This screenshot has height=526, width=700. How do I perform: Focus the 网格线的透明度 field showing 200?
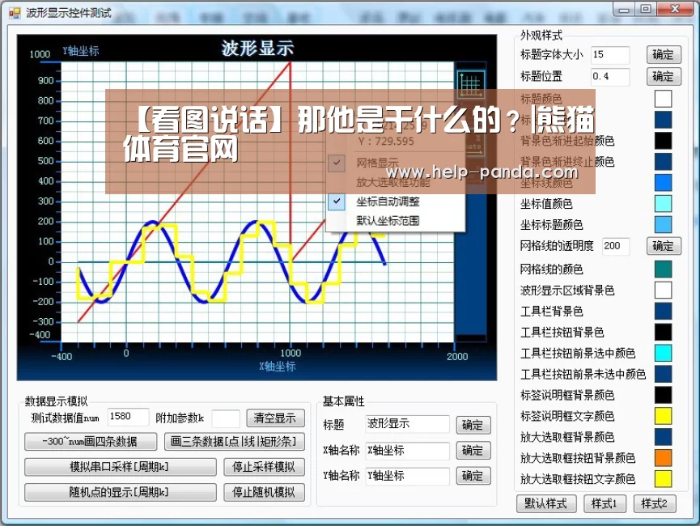click(616, 245)
